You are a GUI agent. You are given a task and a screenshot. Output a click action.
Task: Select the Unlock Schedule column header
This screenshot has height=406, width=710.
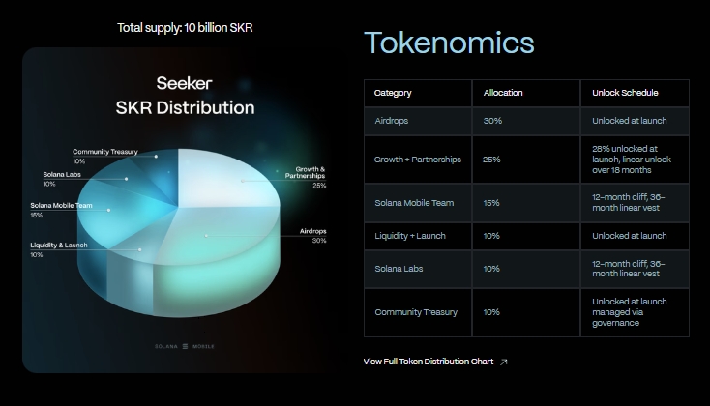click(x=625, y=93)
